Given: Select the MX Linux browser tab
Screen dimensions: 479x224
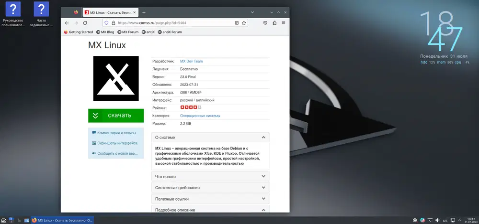Looking at the screenshot, I should tap(111, 12).
